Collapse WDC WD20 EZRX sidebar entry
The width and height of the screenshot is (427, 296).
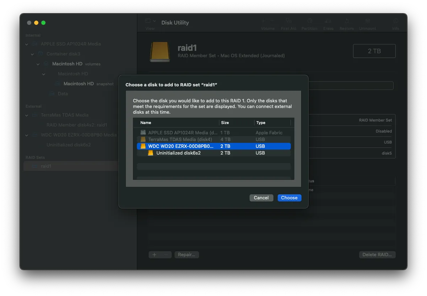(x=27, y=135)
